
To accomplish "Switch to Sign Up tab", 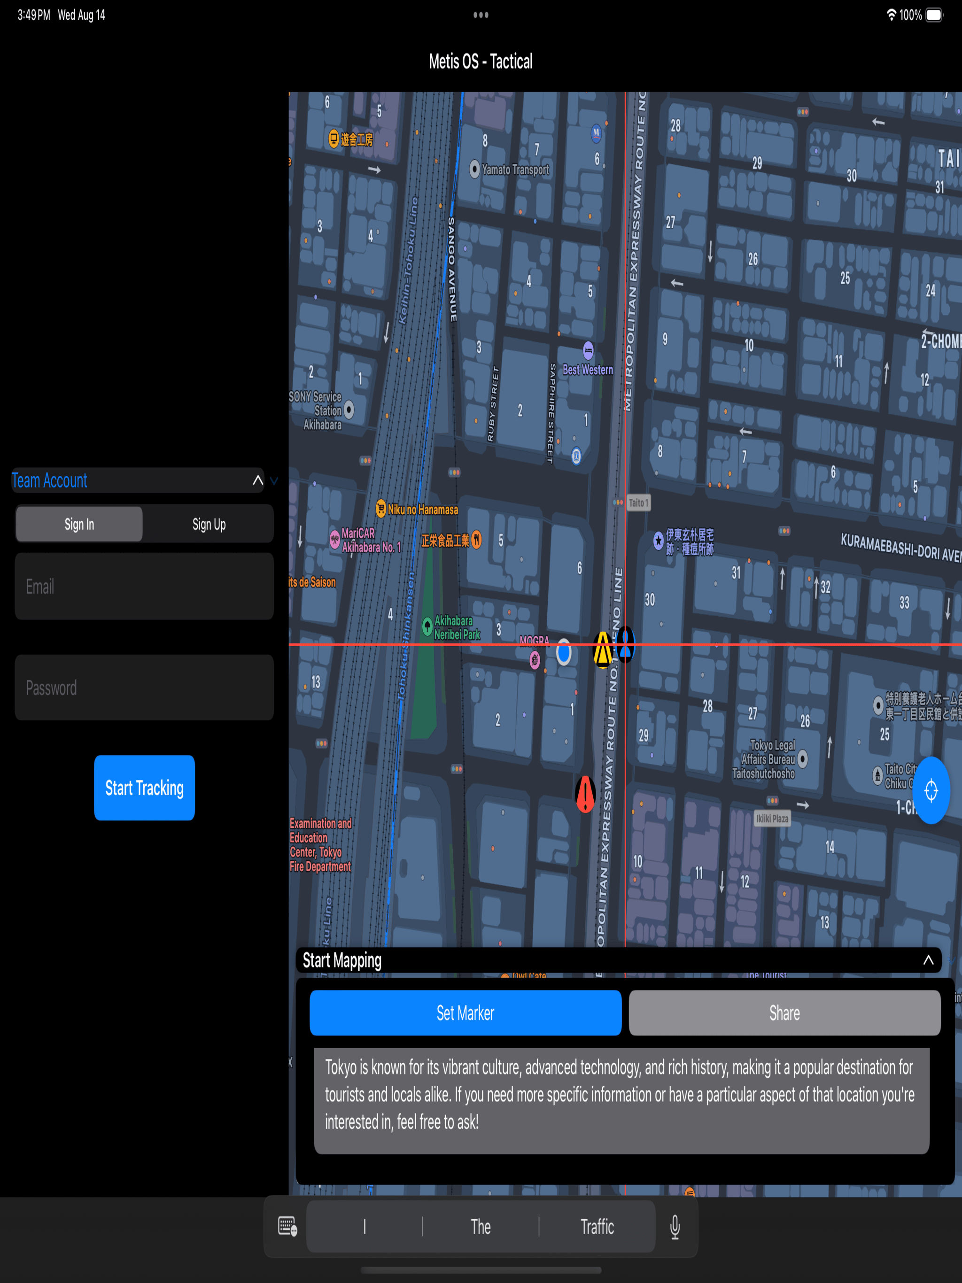I will (209, 525).
